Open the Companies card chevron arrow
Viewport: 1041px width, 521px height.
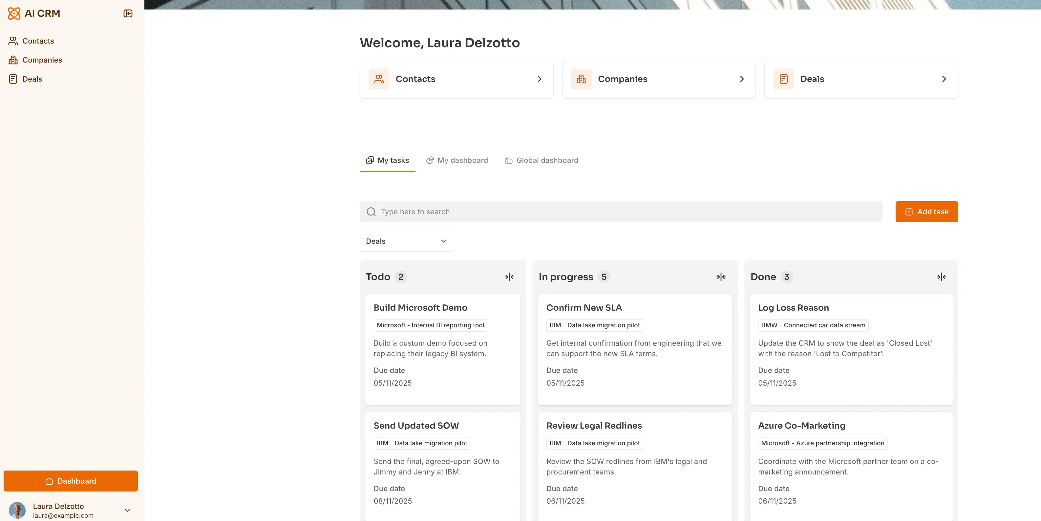click(x=742, y=79)
